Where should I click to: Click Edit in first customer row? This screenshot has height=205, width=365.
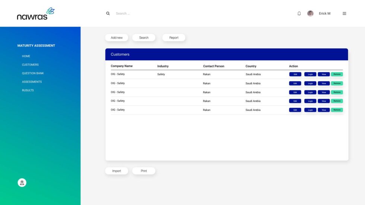pyautogui.click(x=295, y=74)
